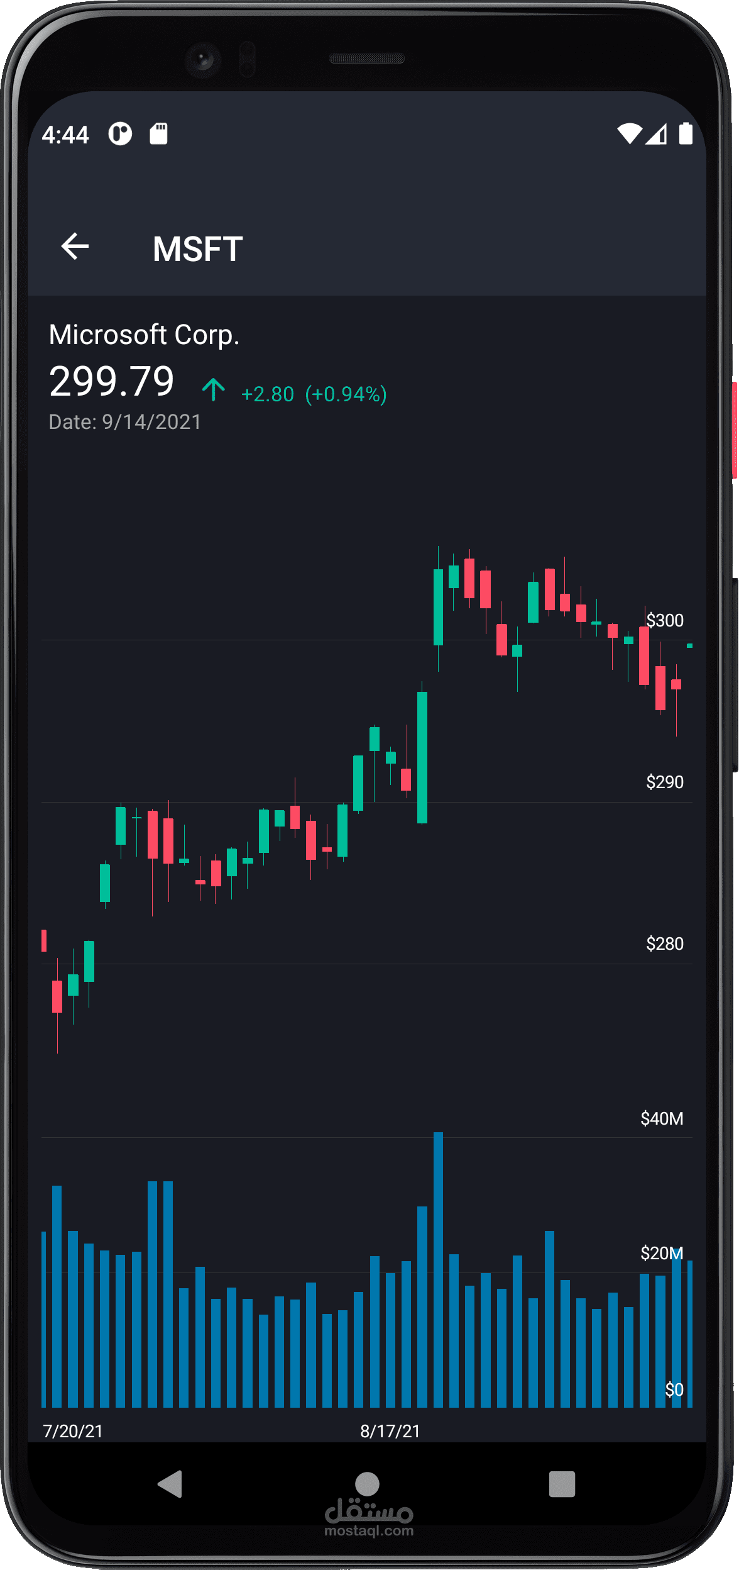Tap the SD card notification icon
This screenshot has height=1570, width=739.
click(x=158, y=133)
